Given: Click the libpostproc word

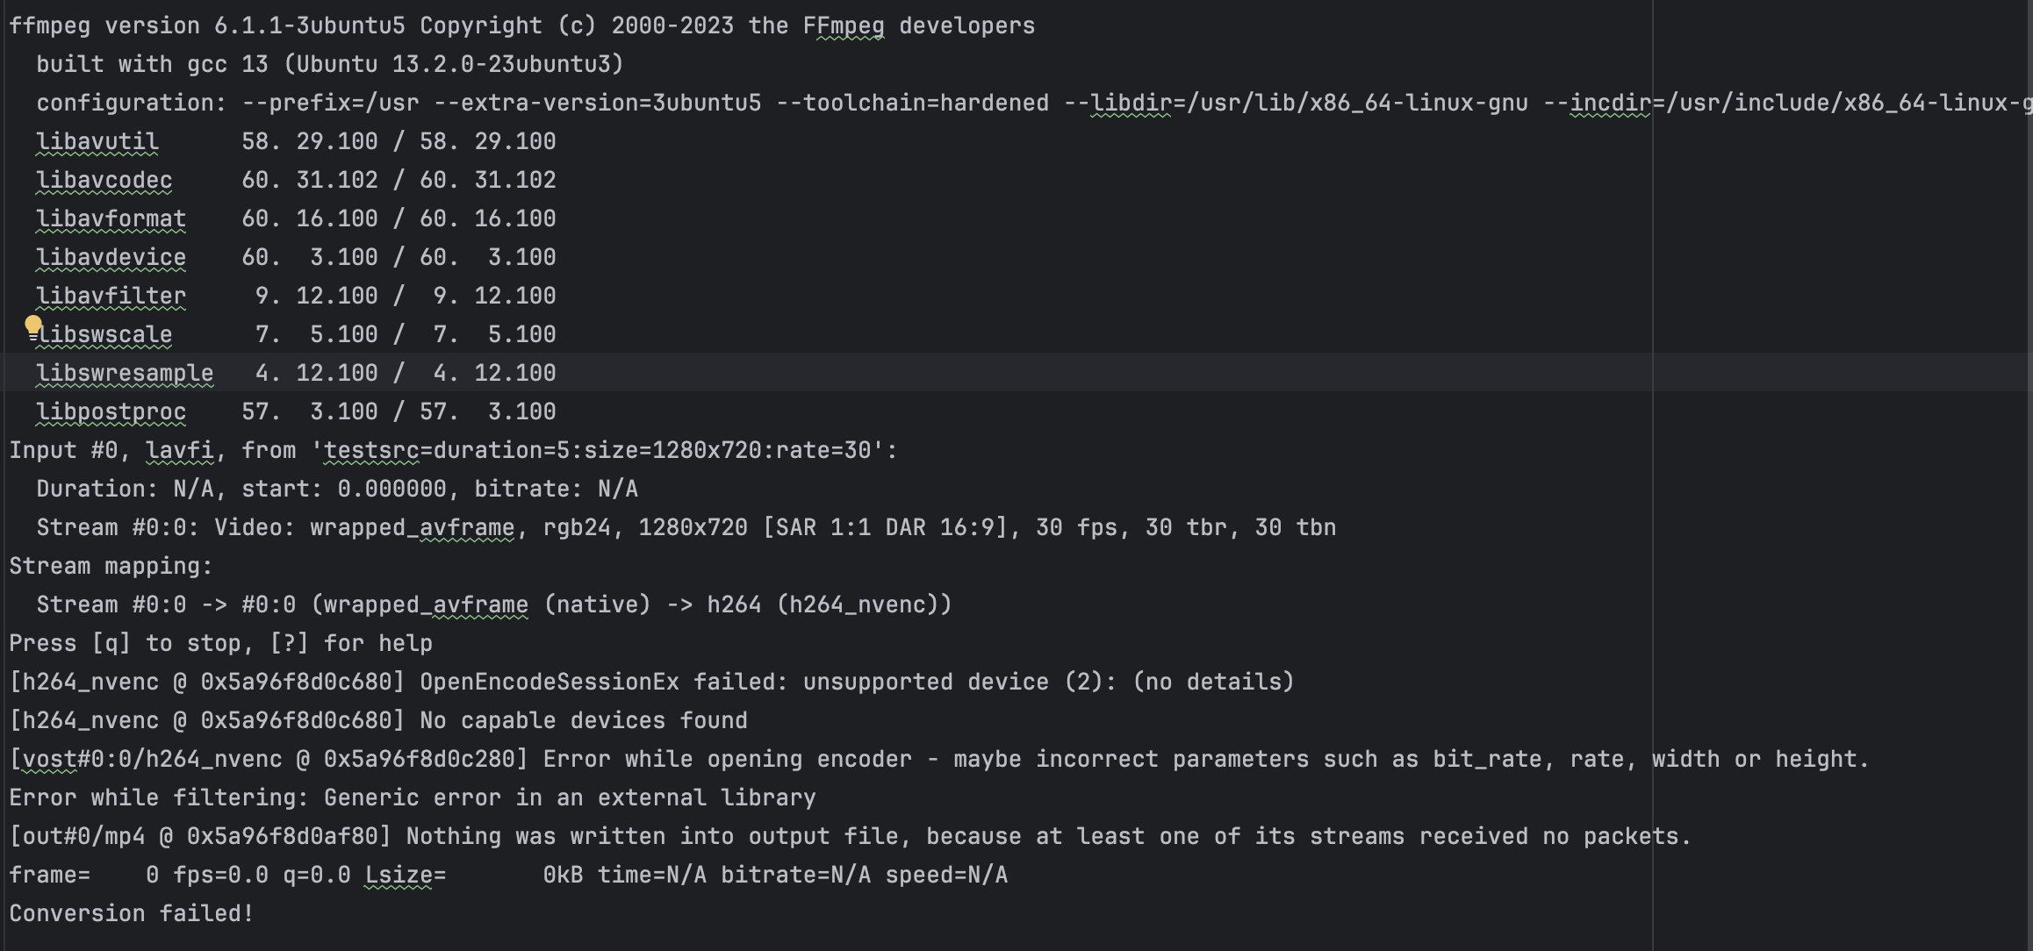Looking at the screenshot, I should tap(111, 411).
